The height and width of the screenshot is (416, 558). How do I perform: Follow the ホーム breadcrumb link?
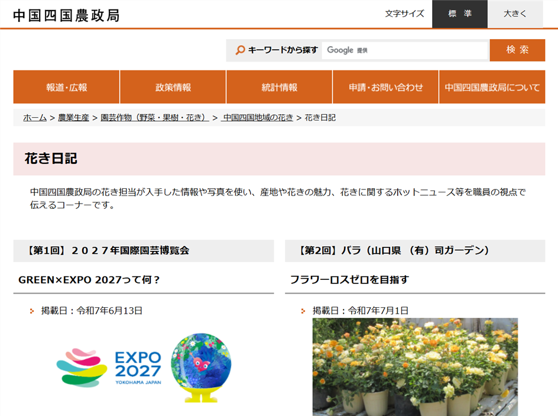[35, 118]
